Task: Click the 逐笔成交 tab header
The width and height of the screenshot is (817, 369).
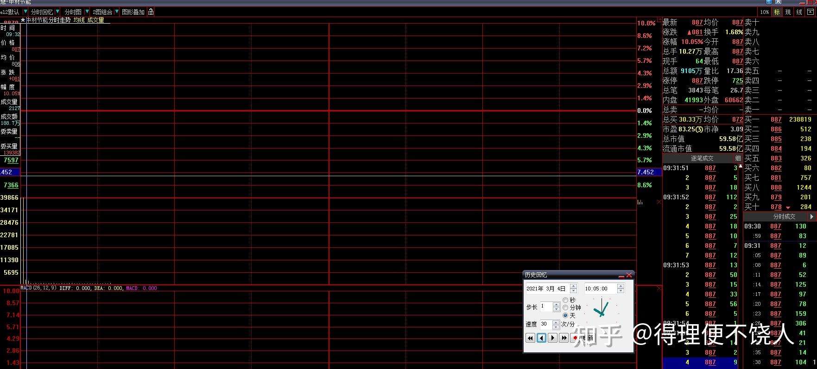Action: (702, 158)
